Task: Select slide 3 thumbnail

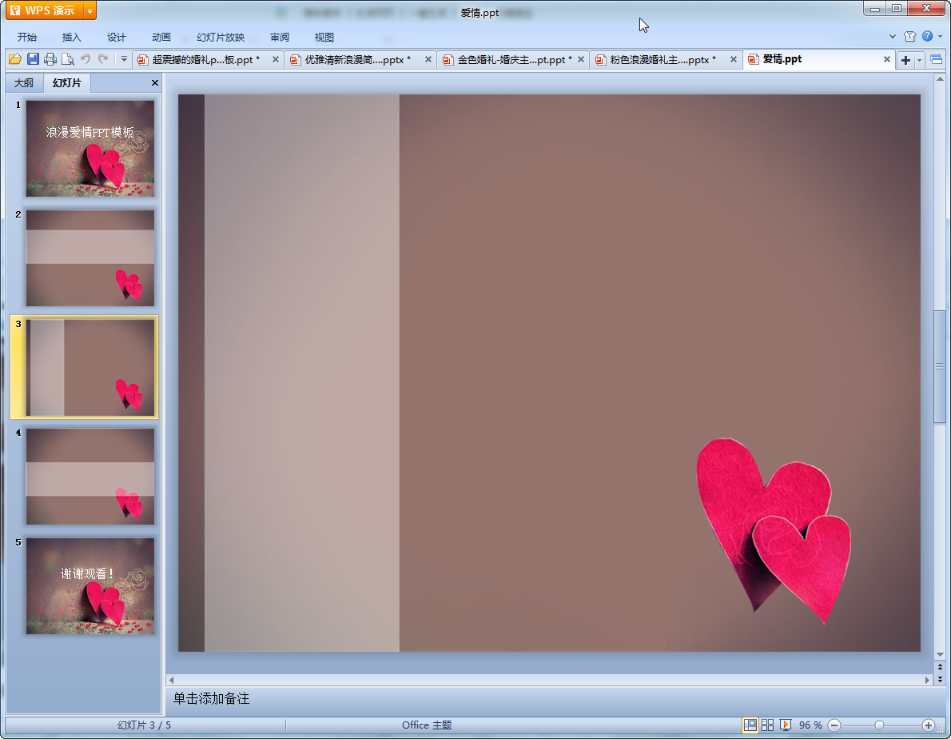Action: tap(90, 368)
